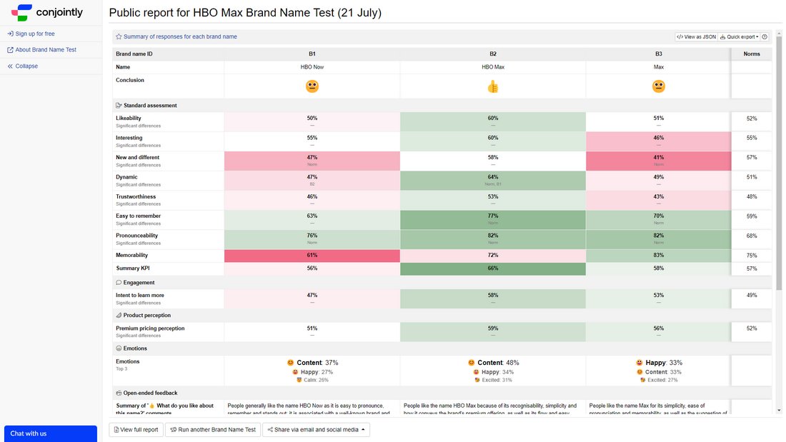Click the help icon beside Quick export
Screen dimensions: 786x442
tap(765, 36)
